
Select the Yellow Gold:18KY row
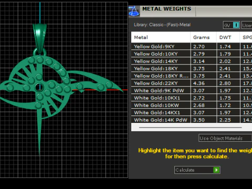[192, 69]
